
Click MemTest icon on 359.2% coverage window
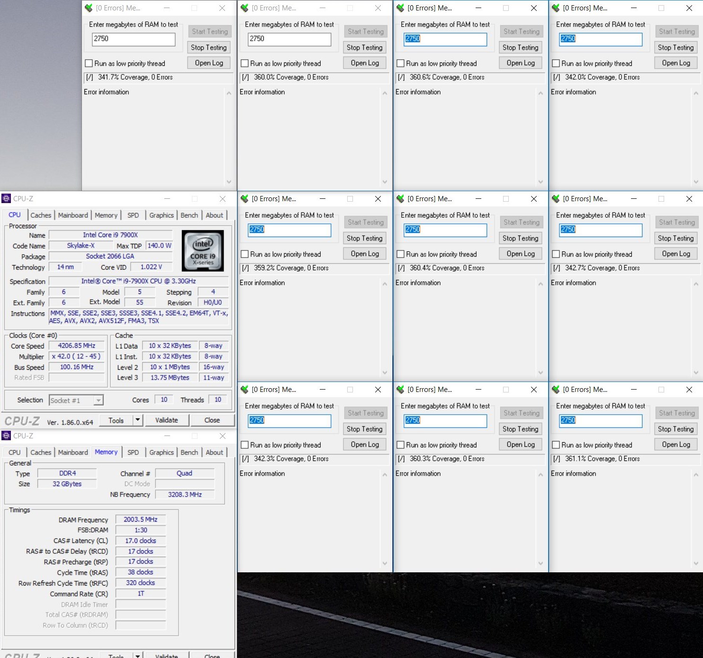click(x=243, y=199)
